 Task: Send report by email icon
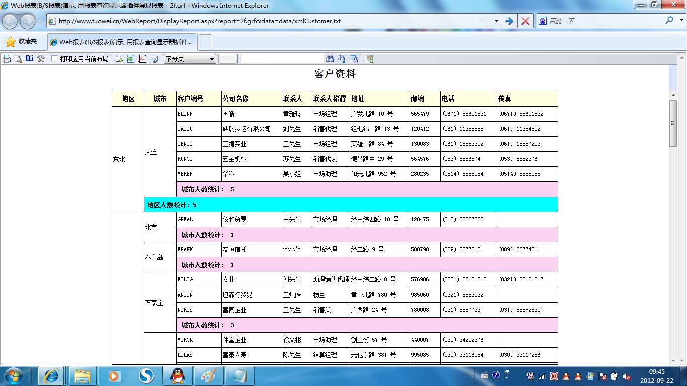154,59
